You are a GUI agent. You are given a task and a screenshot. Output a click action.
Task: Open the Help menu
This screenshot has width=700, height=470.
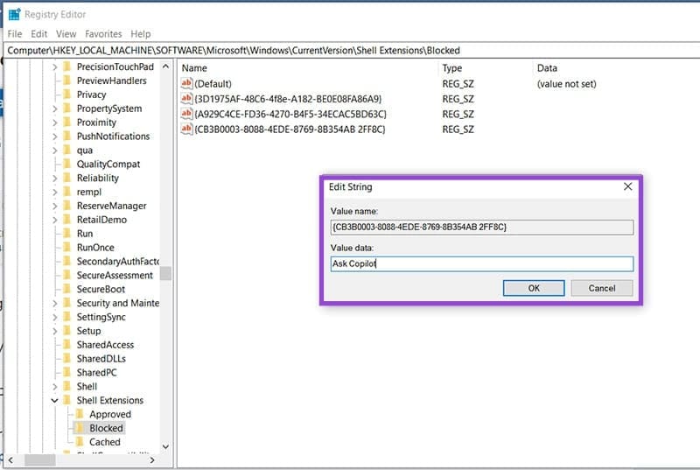pos(141,34)
